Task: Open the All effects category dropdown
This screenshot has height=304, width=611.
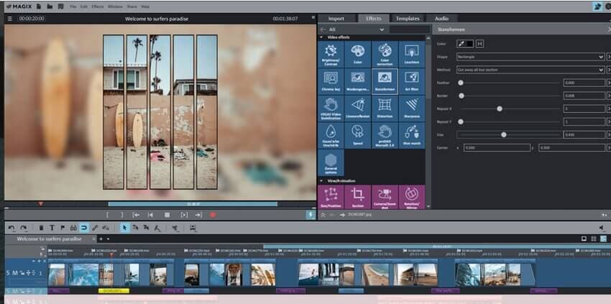Action: [x=356, y=29]
